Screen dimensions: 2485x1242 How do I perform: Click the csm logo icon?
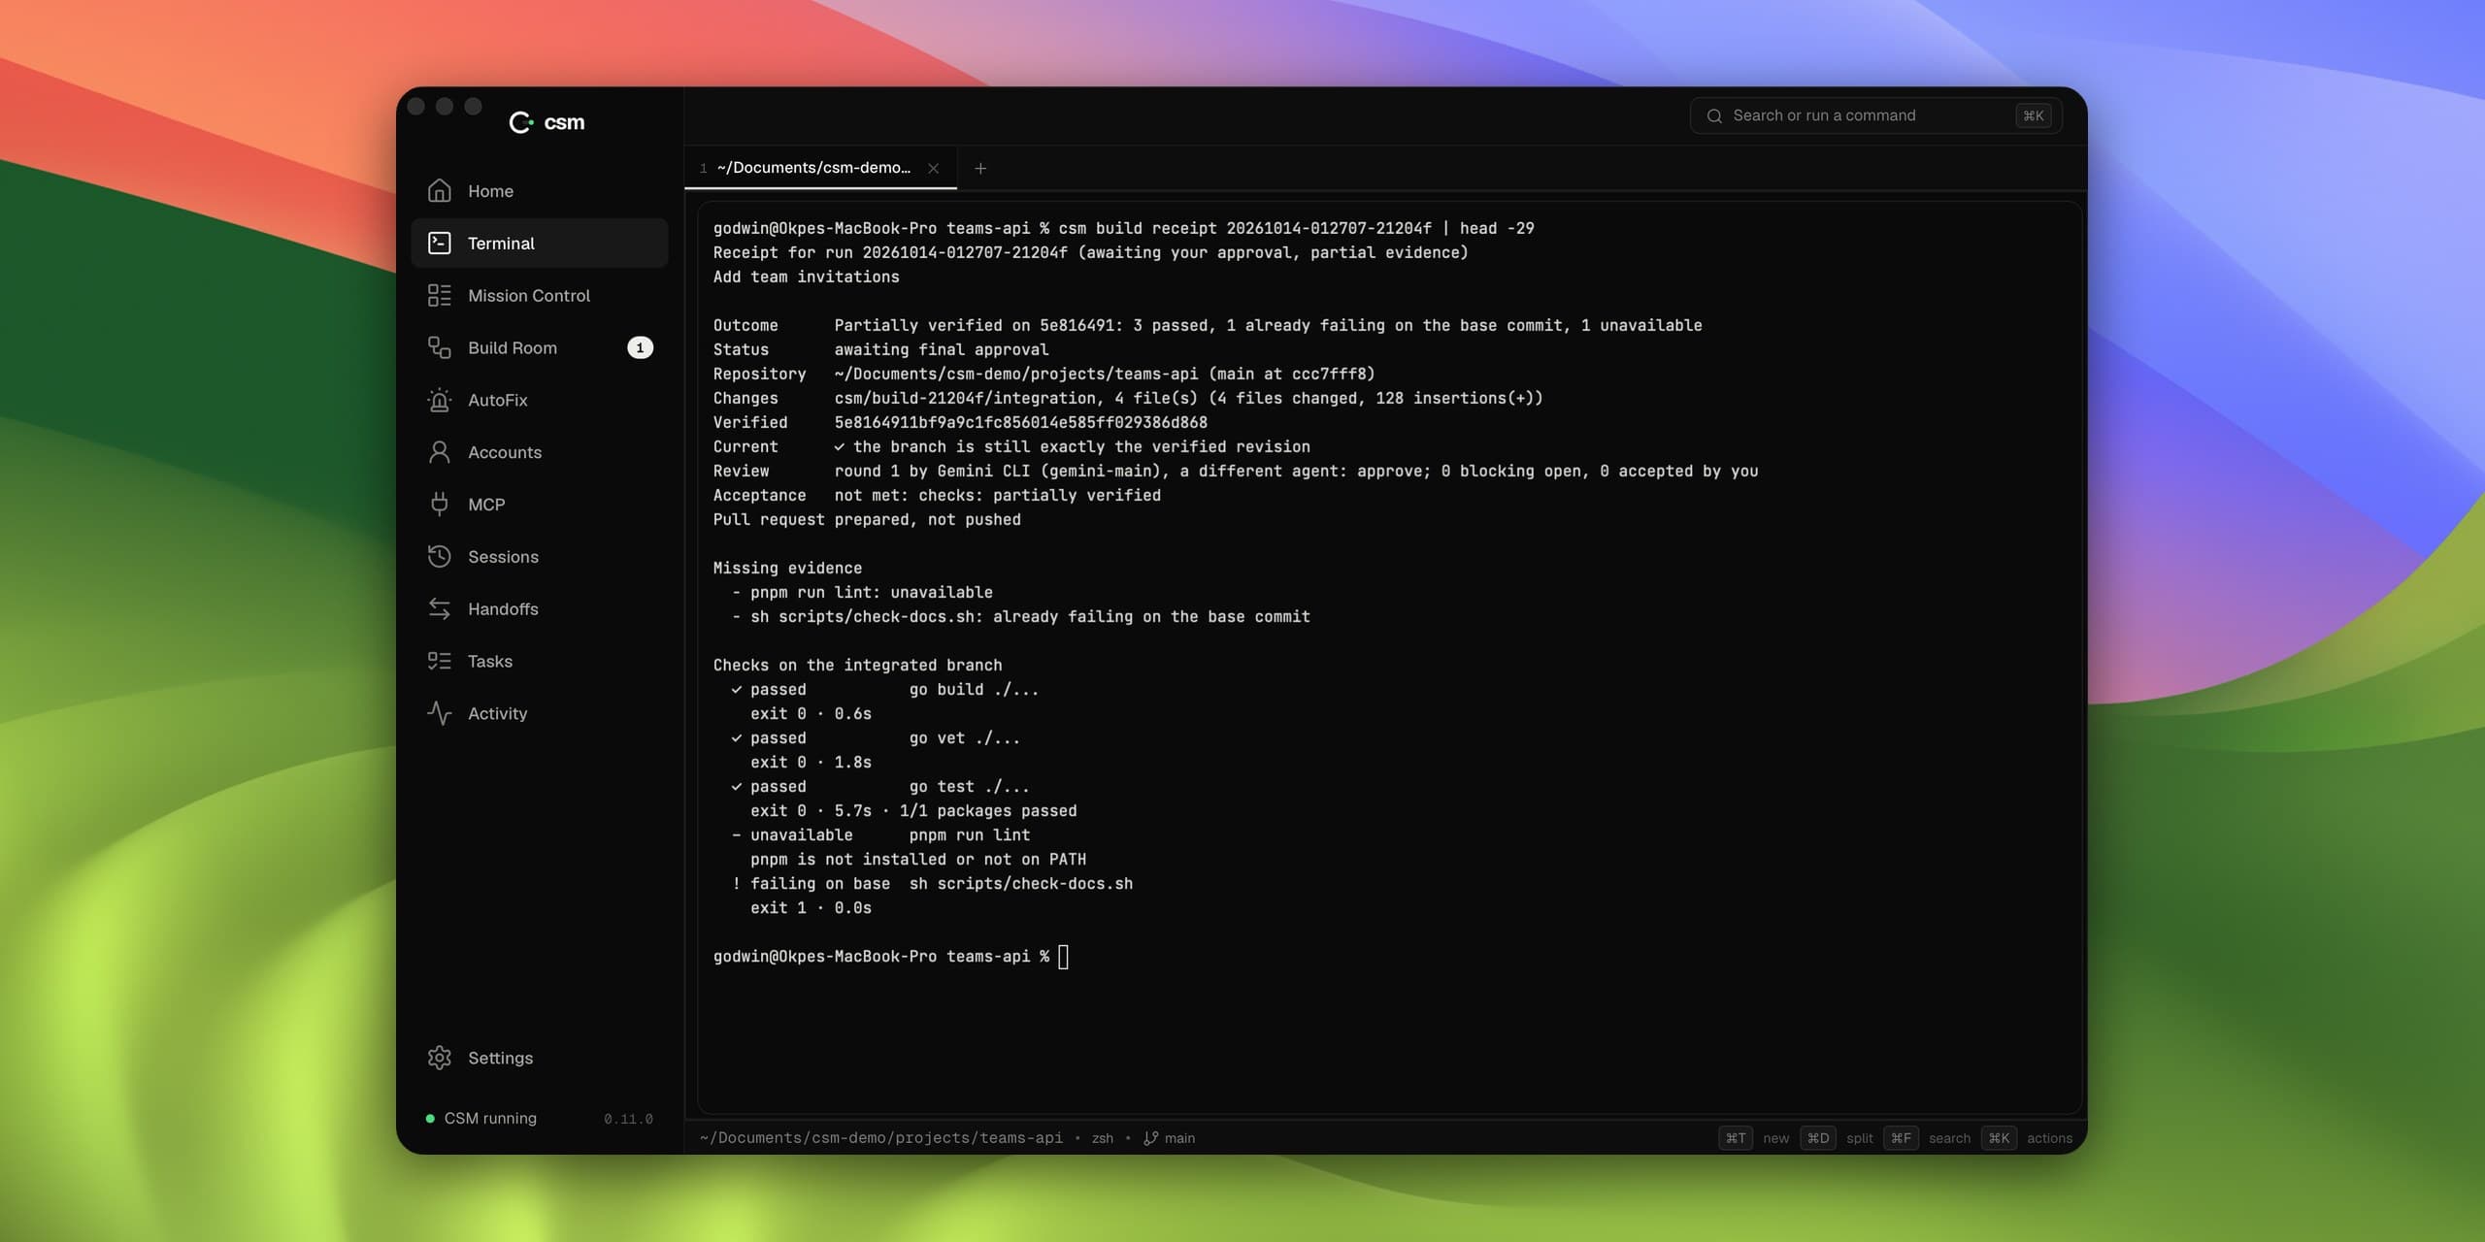521,122
